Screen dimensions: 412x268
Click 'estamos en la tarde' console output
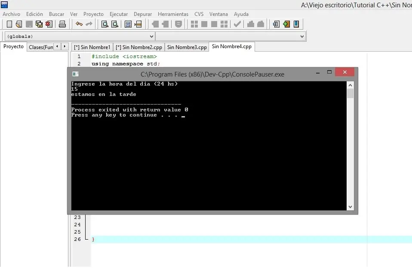click(104, 94)
